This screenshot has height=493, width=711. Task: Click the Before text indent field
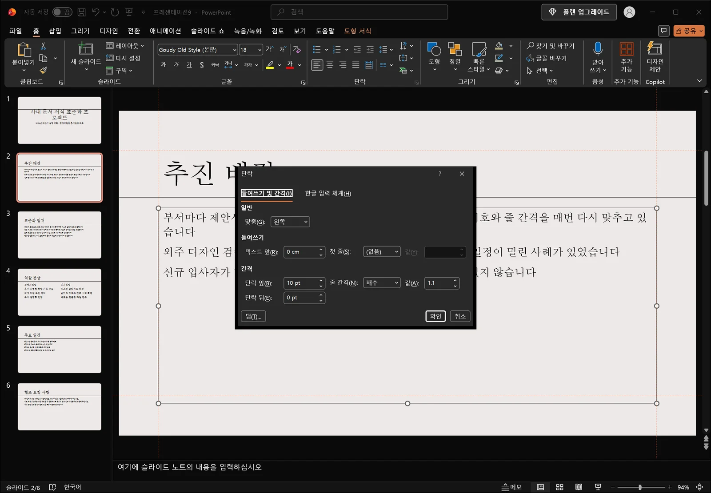pyautogui.click(x=304, y=252)
